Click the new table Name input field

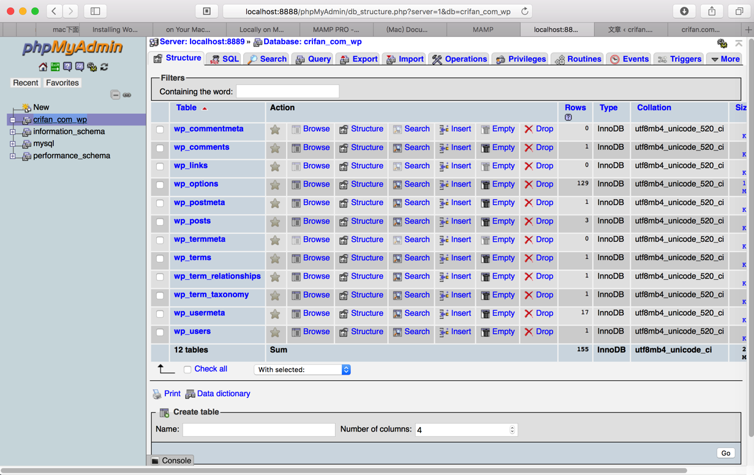[258, 430]
